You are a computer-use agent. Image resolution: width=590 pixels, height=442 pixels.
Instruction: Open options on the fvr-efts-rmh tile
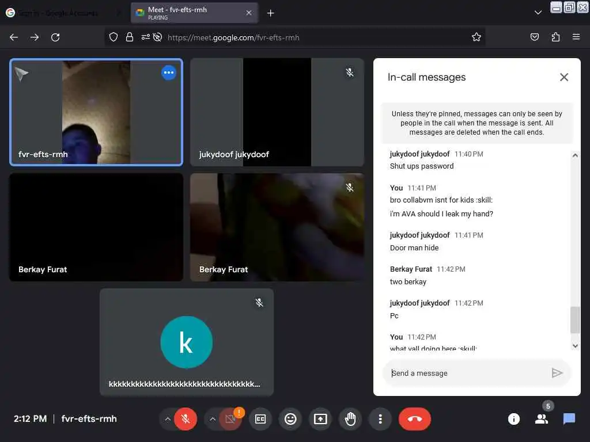pos(169,73)
